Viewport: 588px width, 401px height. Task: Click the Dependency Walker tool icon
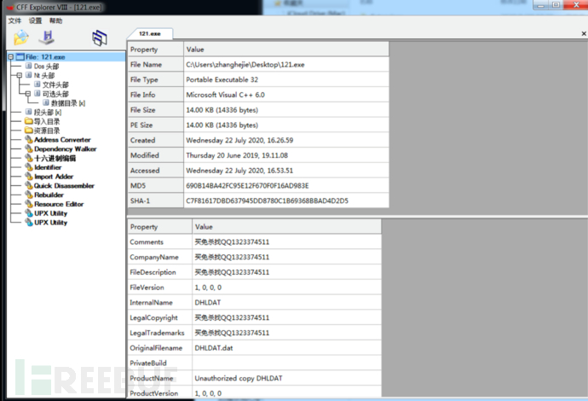click(x=29, y=148)
